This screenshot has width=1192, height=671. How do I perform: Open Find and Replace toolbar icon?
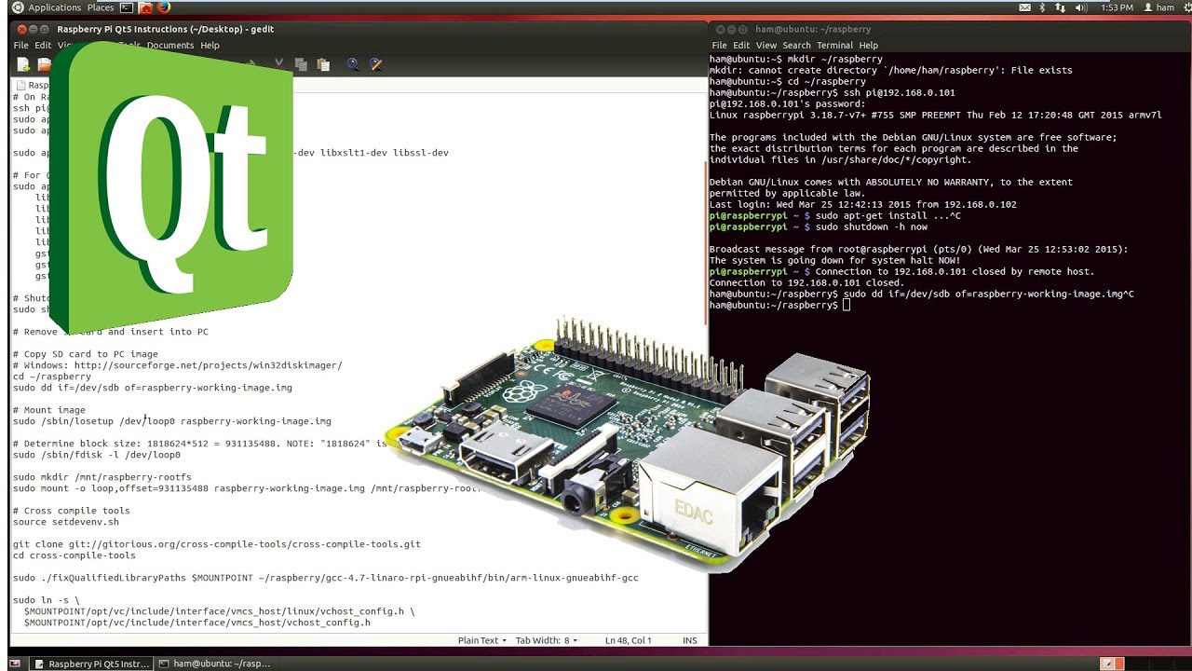click(x=376, y=64)
